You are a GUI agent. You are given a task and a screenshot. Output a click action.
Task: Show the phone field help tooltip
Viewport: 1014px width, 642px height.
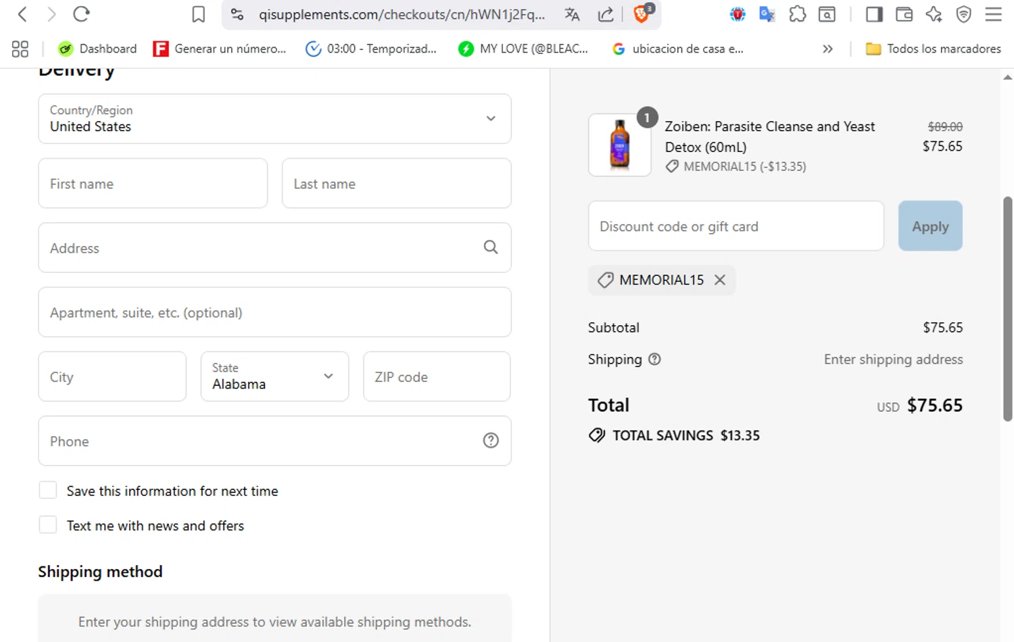(491, 441)
